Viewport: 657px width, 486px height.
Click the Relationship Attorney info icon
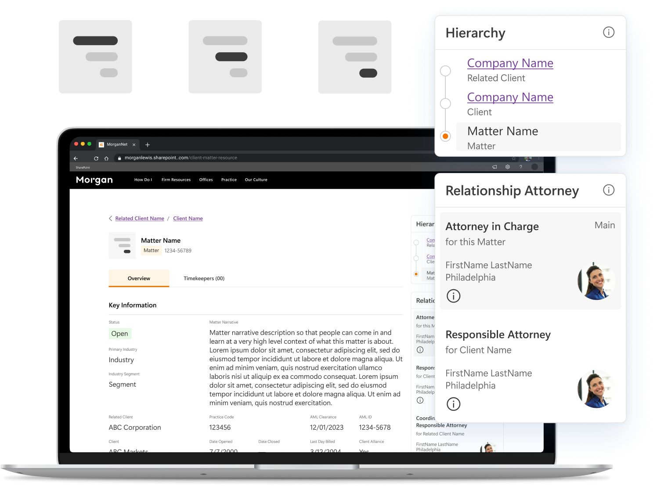coord(609,190)
